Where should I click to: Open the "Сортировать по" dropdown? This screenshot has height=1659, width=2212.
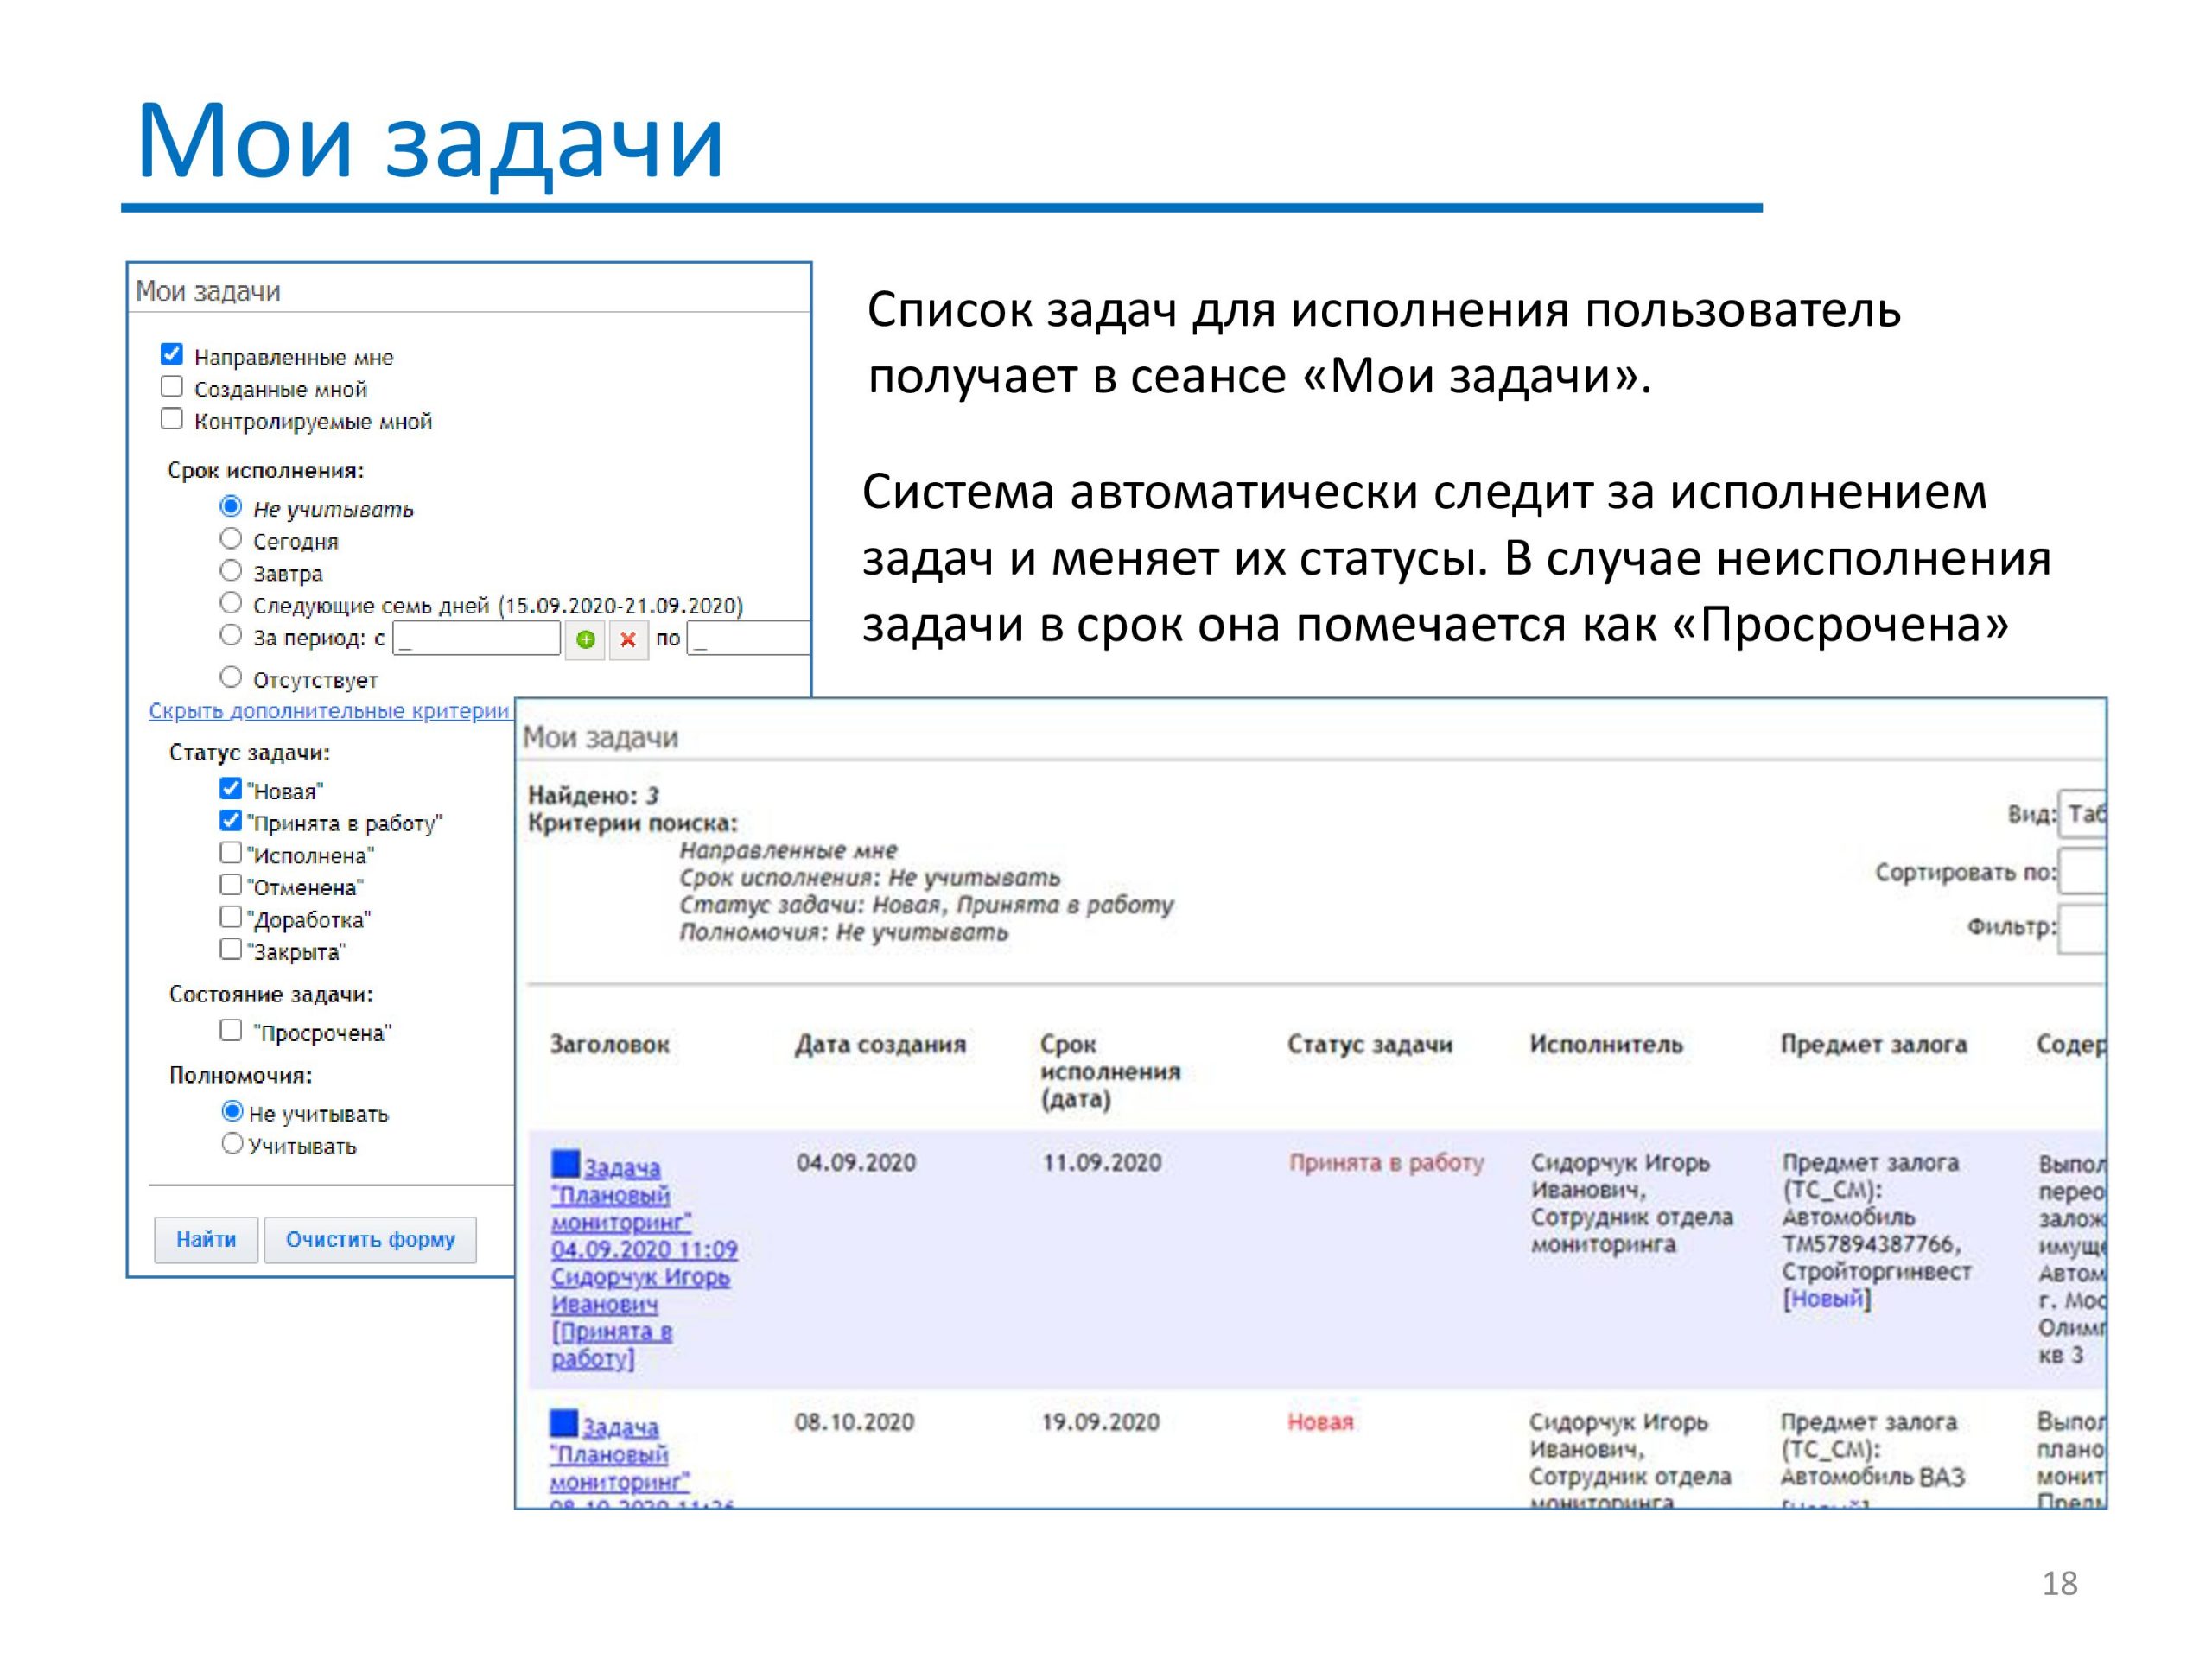2082,871
